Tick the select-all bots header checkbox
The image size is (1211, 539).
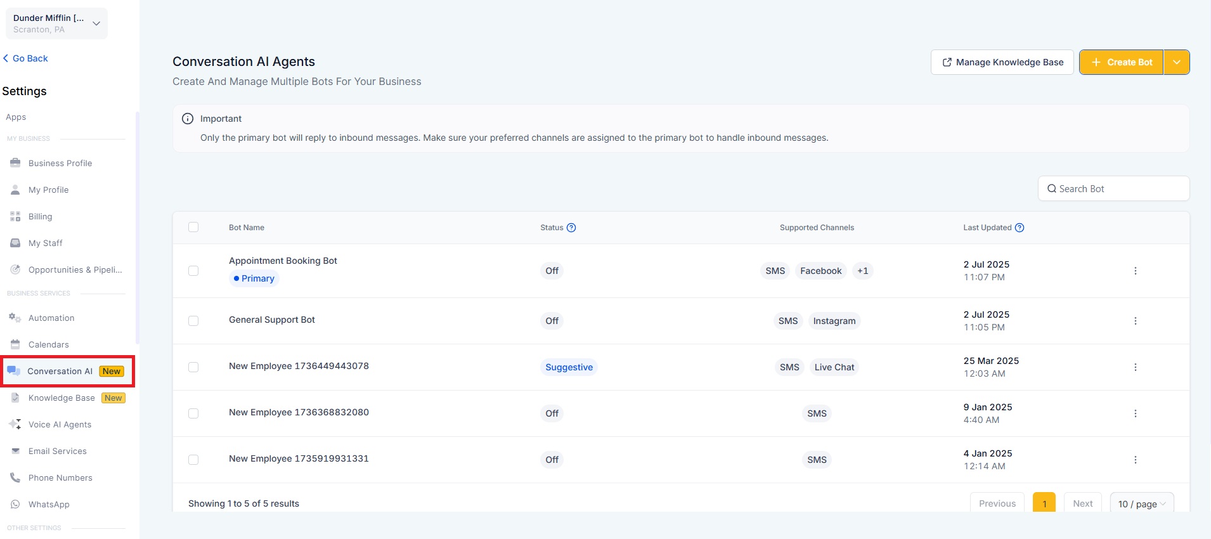tap(193, 227)
